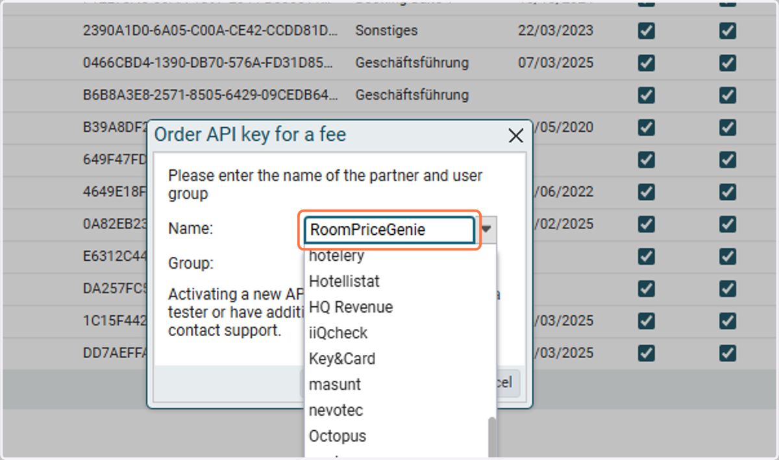Viewport: 779px width, 460px height.
Task: Toggle second checkbox in row DD7AEFFA
Action: point(728,353)
